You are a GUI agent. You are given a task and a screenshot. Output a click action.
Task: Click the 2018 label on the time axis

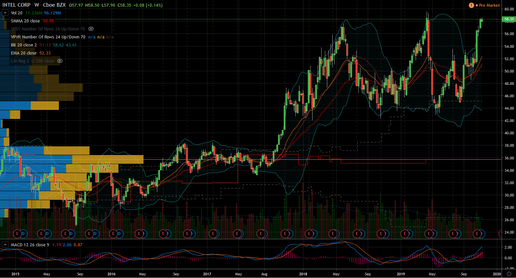click(x=303, y=274)
